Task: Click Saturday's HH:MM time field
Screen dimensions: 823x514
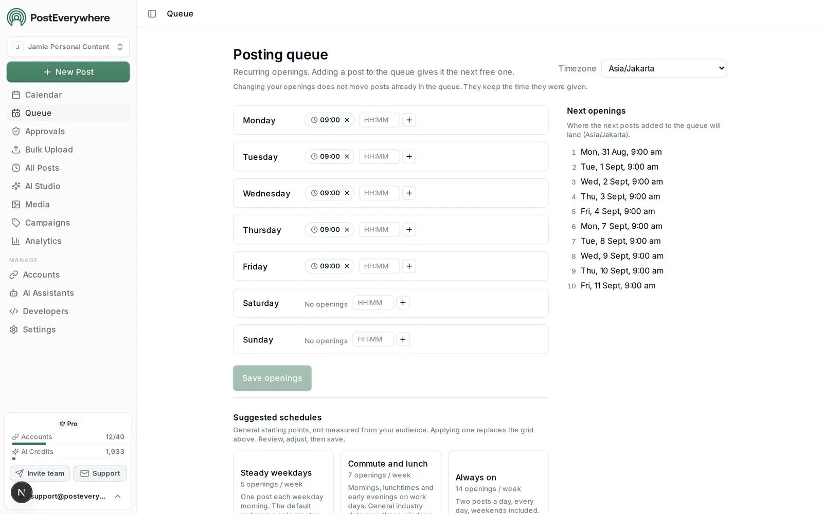Action: 373,303
